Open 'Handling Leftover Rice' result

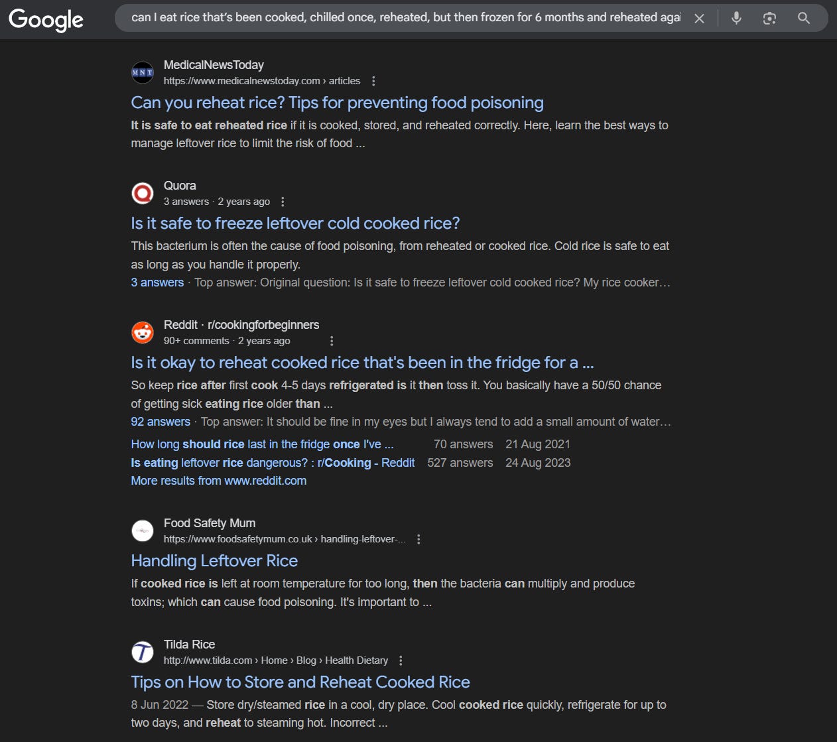pos(214,561)
